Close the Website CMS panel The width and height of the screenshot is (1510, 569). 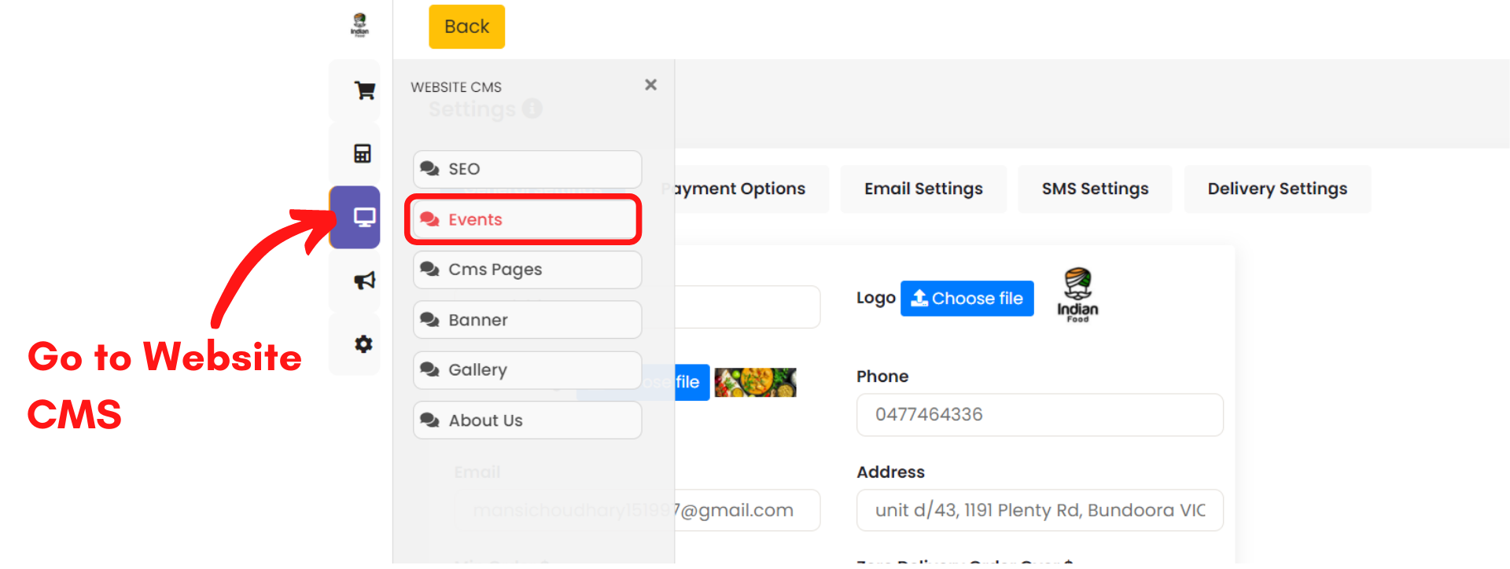(x=650, y=85)
